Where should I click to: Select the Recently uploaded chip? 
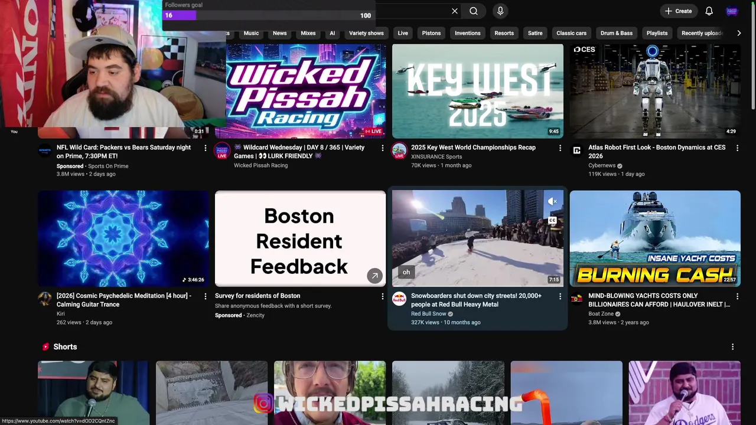point(702,33)
